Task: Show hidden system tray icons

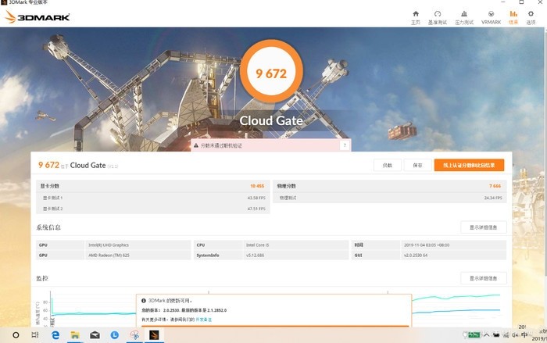Action: (x=486, y=335)
